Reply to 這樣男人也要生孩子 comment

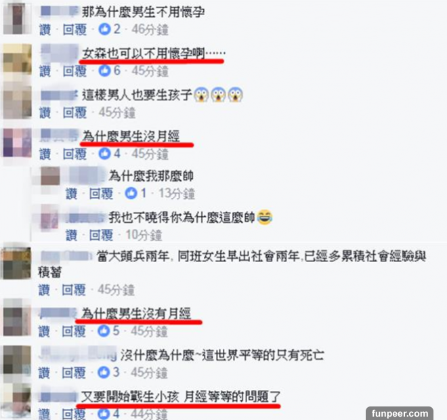click(74, 112)
